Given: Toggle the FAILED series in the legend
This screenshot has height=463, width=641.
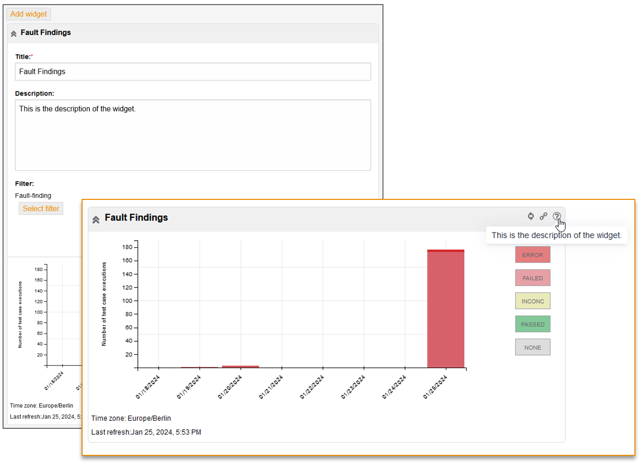Looking at the screenshot, I should tap(532, 277).
